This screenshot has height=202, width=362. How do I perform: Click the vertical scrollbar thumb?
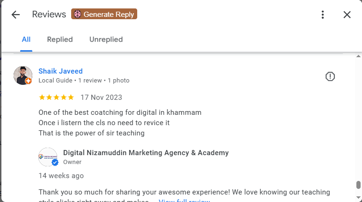[x=358, y=185]
